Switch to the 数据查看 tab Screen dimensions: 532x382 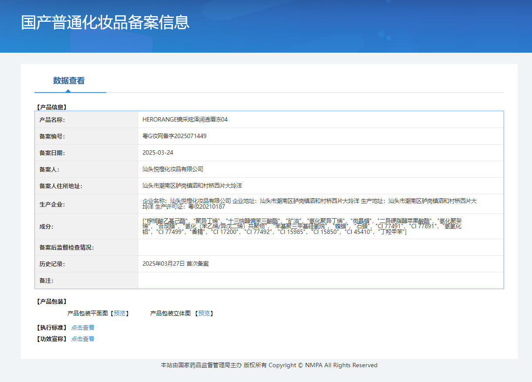coord(69,81)
